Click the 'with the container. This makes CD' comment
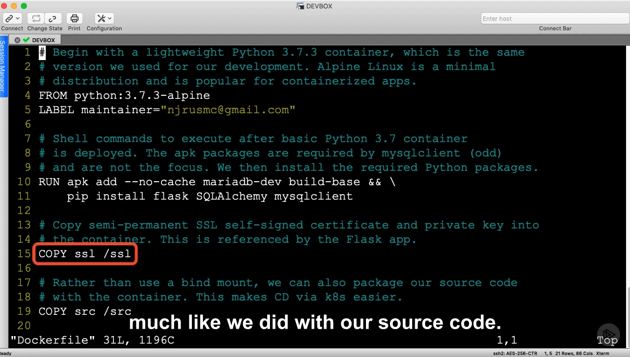Image resolution: width=630 pixels, height=357 pixels. pyautogui.click(x=221, y=297)
